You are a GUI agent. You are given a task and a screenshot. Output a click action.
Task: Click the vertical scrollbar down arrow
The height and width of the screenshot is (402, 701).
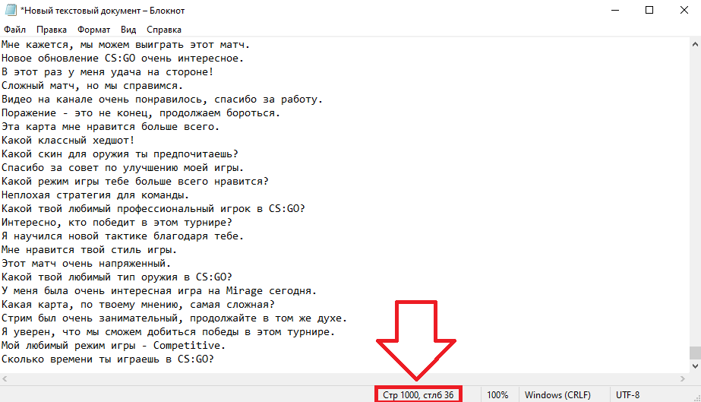(x=695, y=366)
